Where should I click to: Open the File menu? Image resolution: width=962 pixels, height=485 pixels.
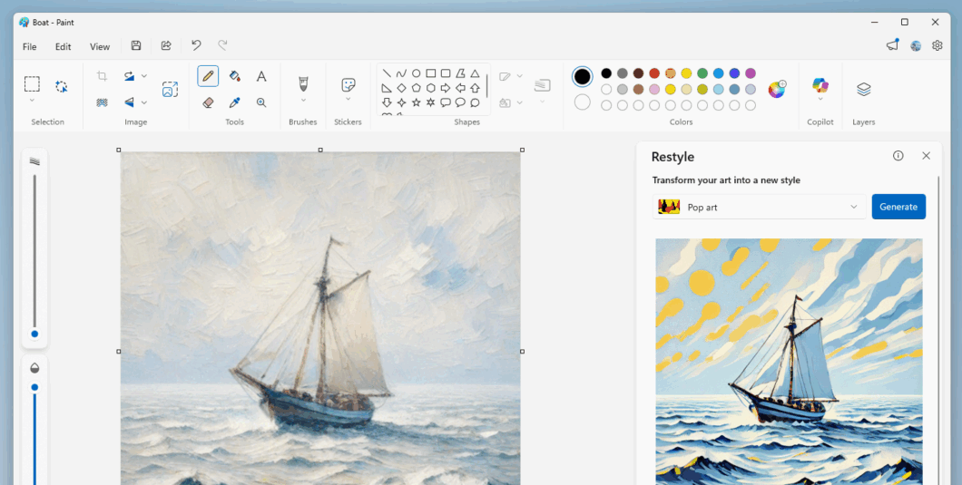pos(29,46)
